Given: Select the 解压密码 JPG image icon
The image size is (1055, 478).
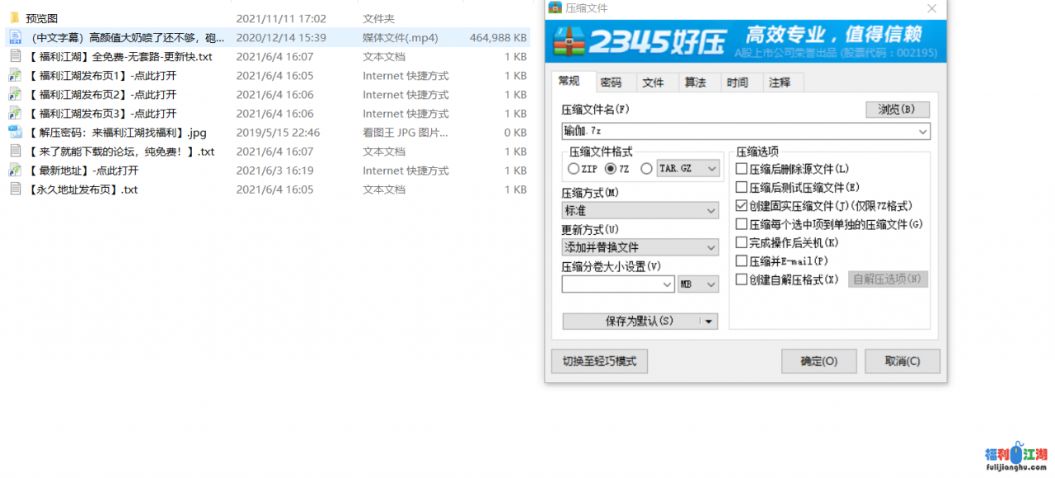Looking at the screenshot, I should click(15, 133).
